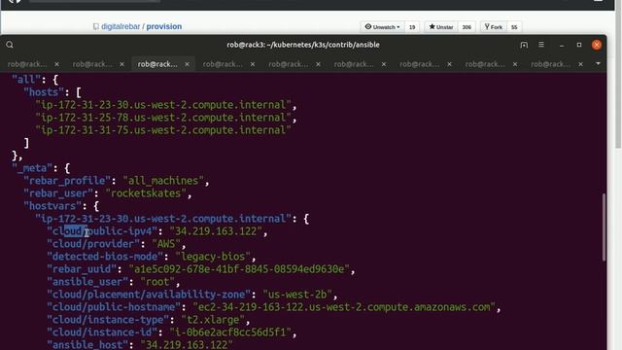Click the "AWS" provider value

(166, 244)
